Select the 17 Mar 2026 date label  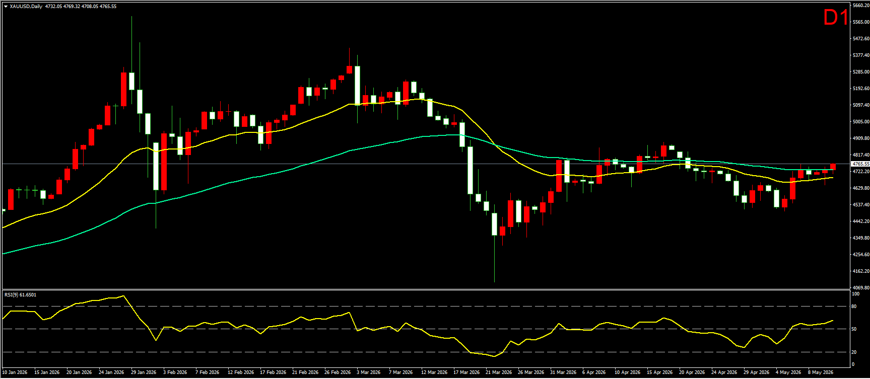466,372
